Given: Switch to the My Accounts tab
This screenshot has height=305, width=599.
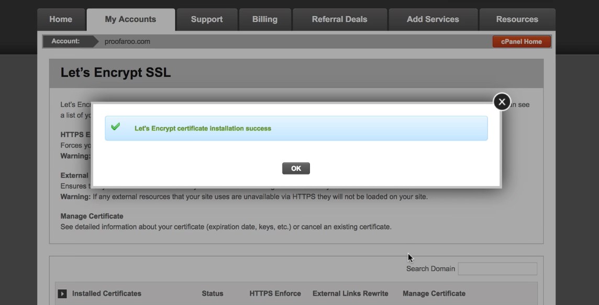Looking at the screenshot, I should point(131,19).
